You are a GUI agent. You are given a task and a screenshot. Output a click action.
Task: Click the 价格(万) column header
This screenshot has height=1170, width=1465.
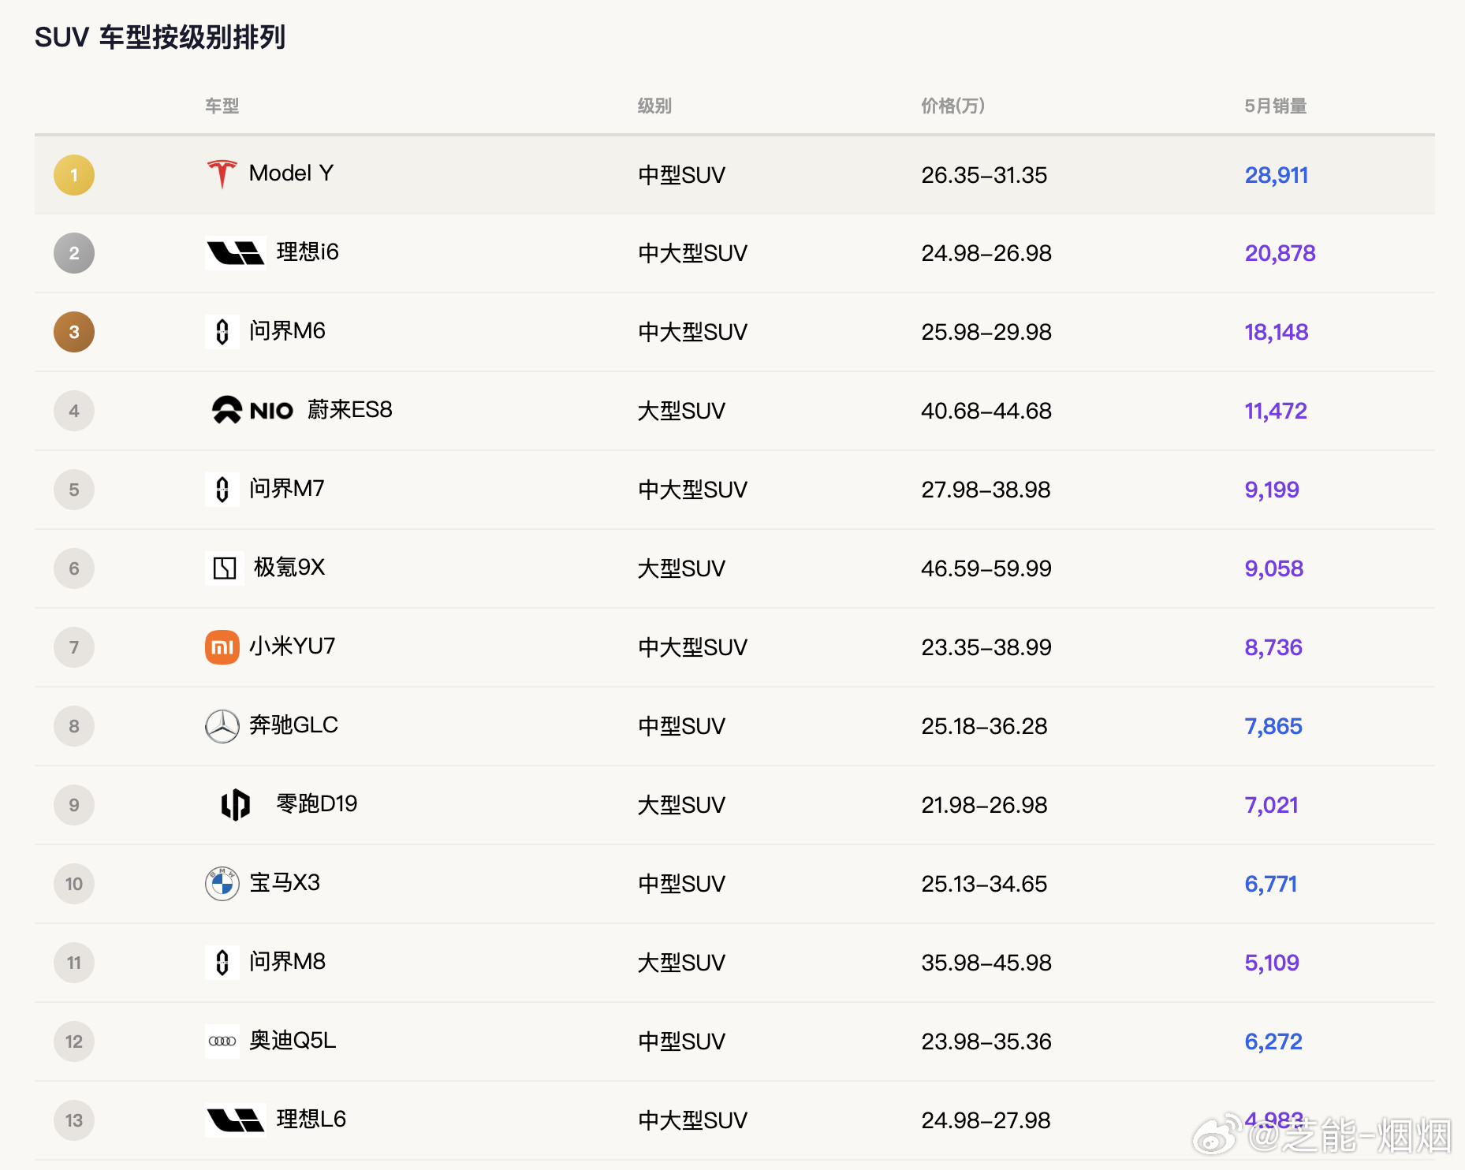952,106
